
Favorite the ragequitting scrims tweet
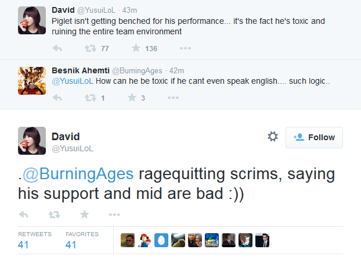click(84, 215)
